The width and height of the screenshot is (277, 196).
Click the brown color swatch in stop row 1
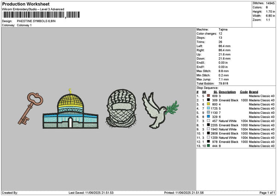point(209,96)
